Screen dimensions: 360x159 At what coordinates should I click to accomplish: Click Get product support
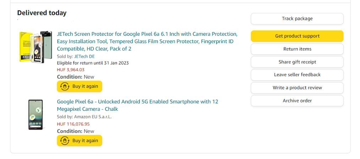(x=297, y=36)
